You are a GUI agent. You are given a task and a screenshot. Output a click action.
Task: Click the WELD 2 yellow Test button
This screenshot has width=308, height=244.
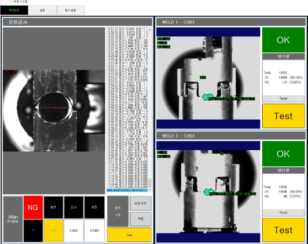point(283,230)
